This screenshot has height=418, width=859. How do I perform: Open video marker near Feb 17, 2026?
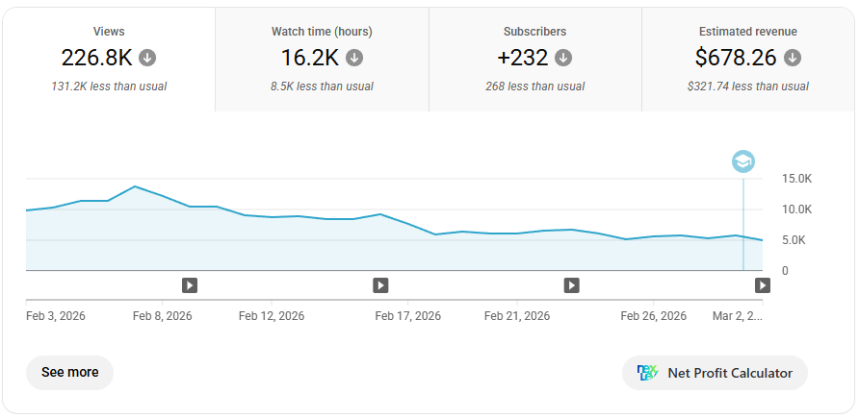[380, 285]
